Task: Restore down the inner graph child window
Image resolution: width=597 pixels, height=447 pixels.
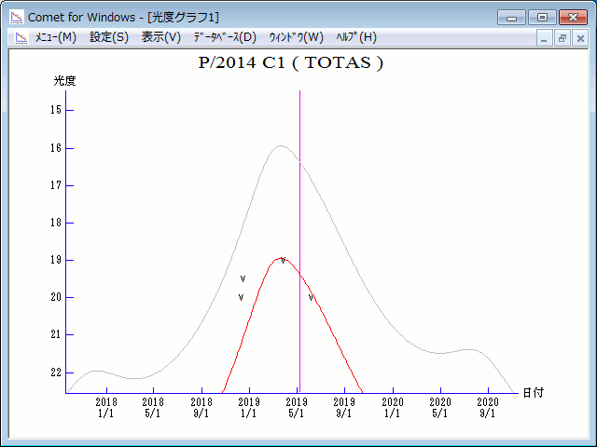Action: click(562, 38)
